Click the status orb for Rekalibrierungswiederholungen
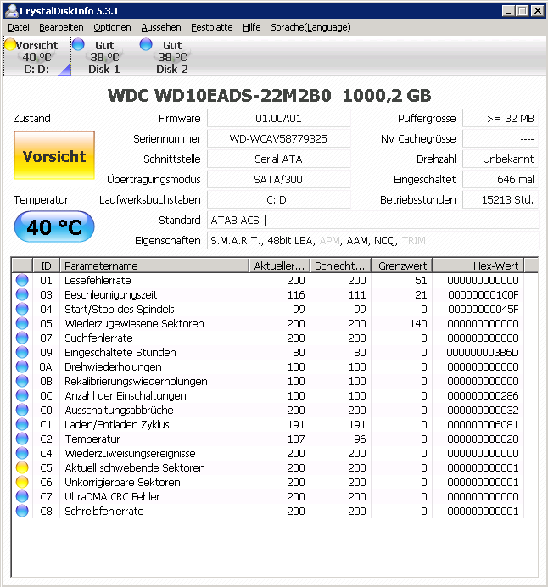 coord(22,381)
